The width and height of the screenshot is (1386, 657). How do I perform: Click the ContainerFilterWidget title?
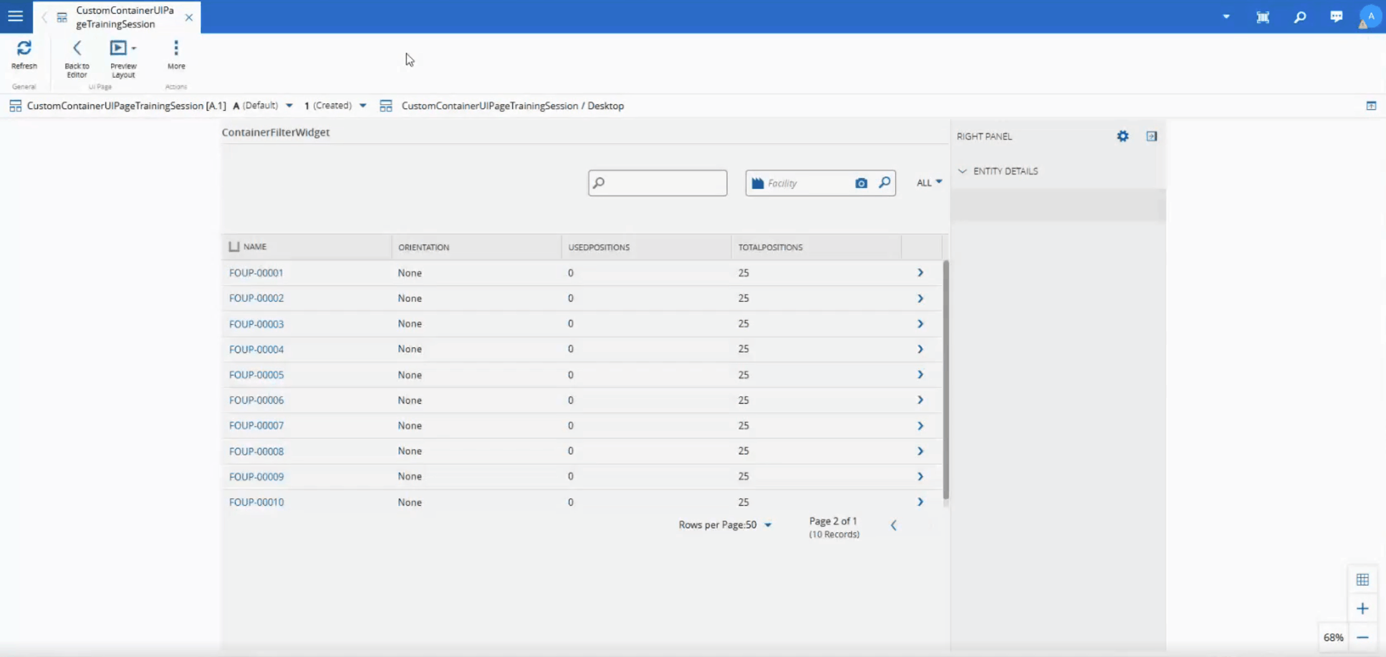coord(276,132)
